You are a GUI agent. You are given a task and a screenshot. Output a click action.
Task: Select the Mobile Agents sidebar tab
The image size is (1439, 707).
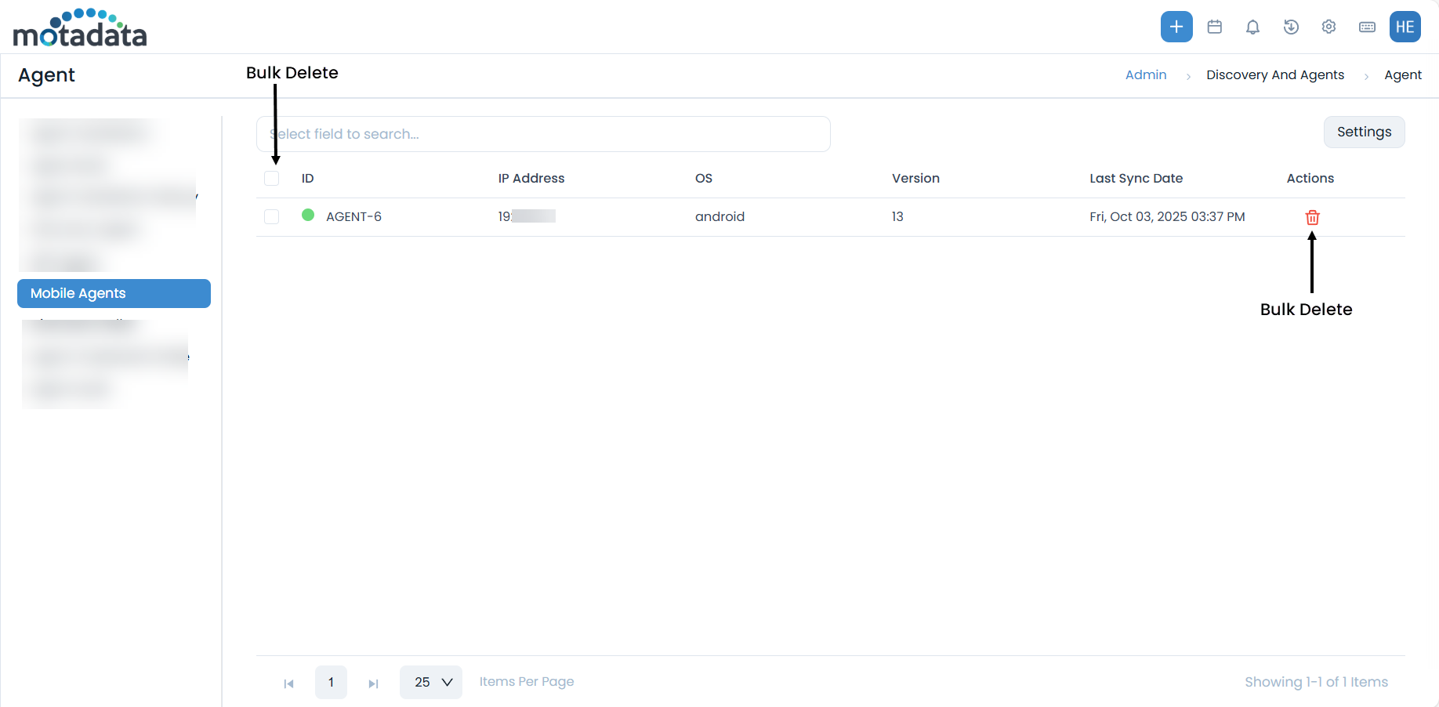click(x=114, y=293)
